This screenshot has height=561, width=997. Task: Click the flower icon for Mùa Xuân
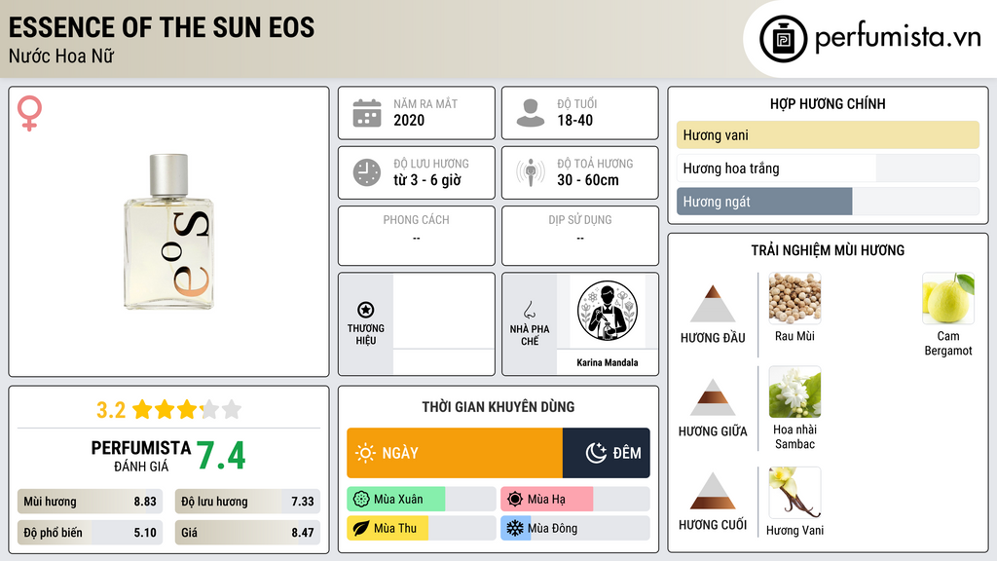click(x=360, y=500)
